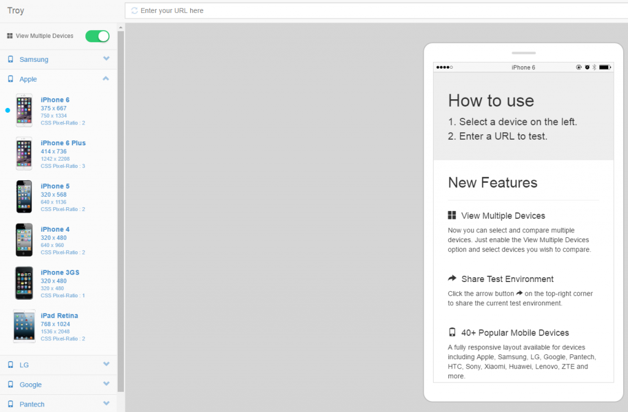Select the iPad Retina tablet icon

pyautogui.click(x=24, y=326)
